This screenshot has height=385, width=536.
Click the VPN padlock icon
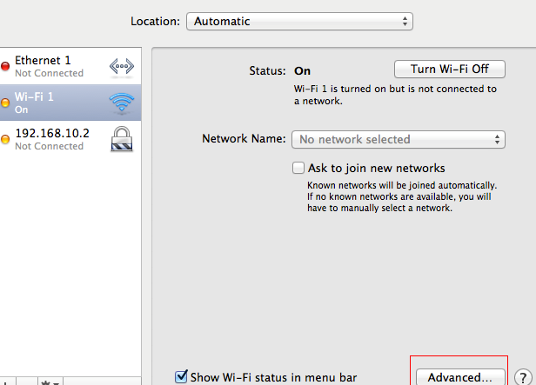pos(122,139)
